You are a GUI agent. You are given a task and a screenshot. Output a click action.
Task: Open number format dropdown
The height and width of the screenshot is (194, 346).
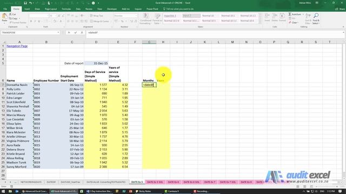(136, 16)
